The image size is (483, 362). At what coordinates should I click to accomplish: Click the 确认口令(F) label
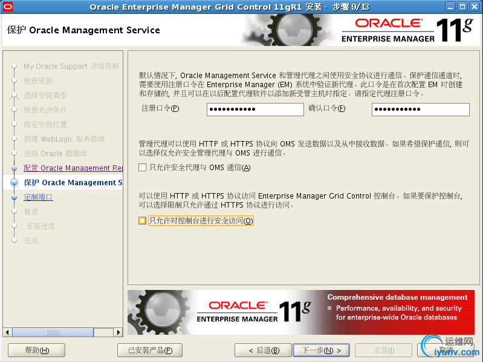point(327,108)
